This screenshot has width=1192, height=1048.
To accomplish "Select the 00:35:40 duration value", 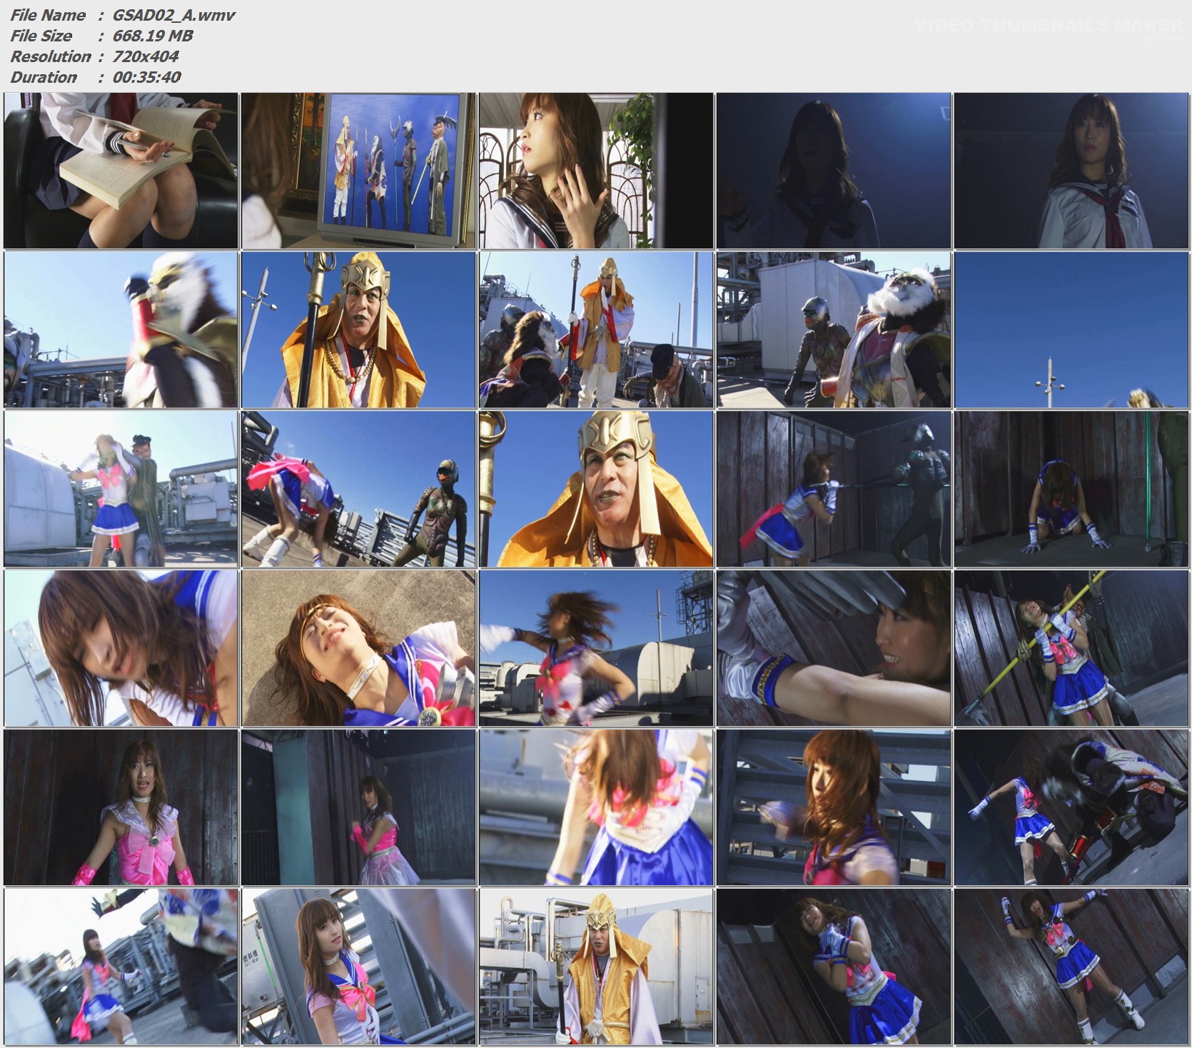I will click(146, 77).
